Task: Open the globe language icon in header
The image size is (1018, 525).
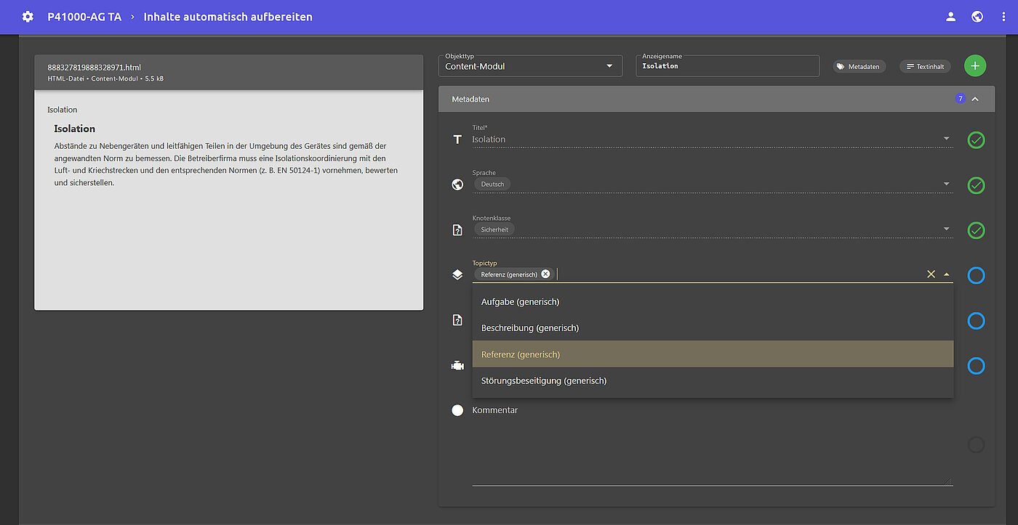Action: pos(977,17)
